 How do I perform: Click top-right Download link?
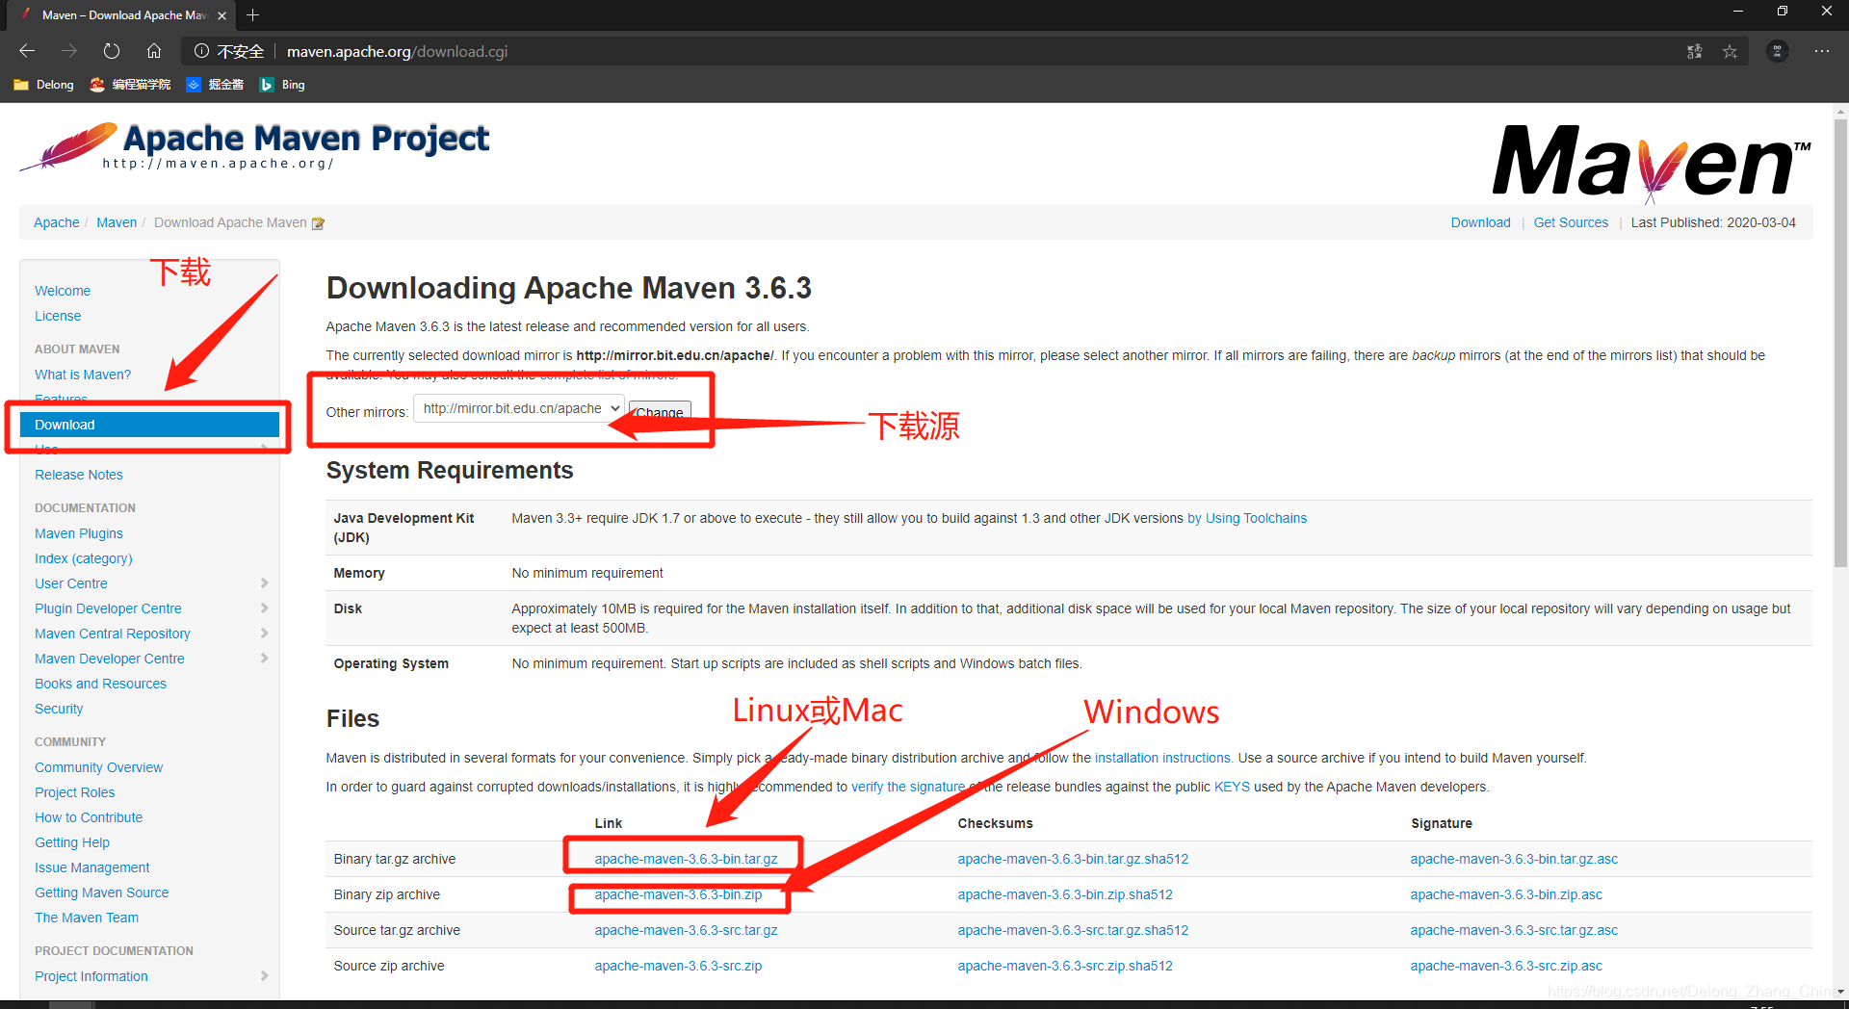[x=1481, y=222]
